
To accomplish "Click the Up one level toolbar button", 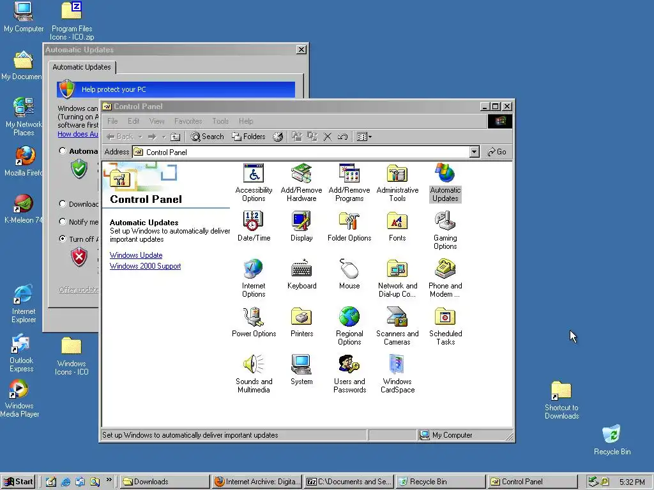I will click(x=176, y=137).
